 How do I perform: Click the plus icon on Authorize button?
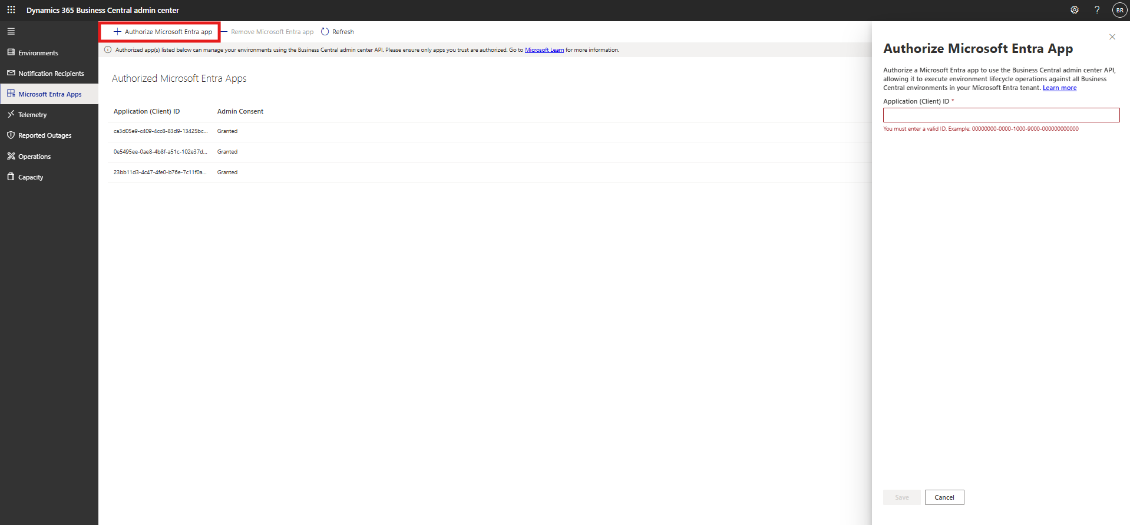(117, 32)
